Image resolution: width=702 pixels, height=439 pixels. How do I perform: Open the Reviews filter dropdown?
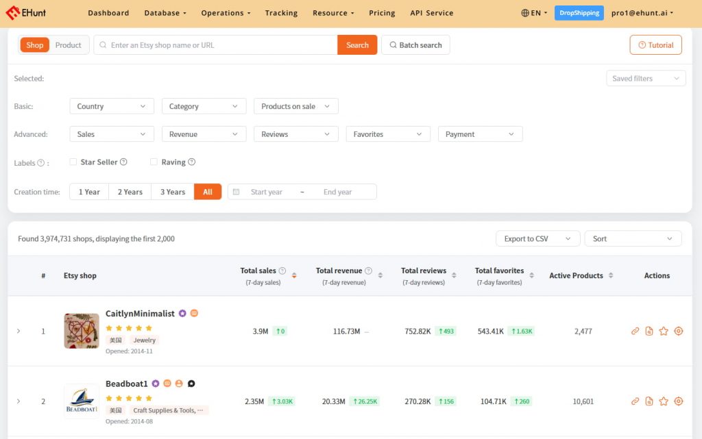point(296,134)
